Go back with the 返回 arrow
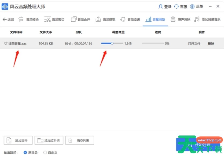Screen dimensions: 224x155 click(x=8, y=19)
